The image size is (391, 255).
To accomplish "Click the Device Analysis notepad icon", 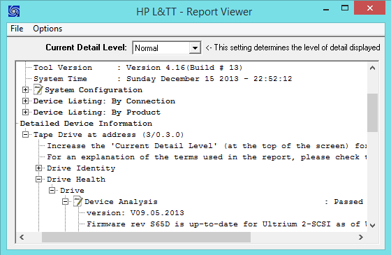I will coord(78,201).
